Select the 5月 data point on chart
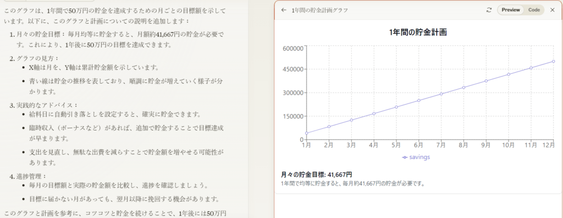The height and width of the screenshot is (218, 563). tap(396, 107)
